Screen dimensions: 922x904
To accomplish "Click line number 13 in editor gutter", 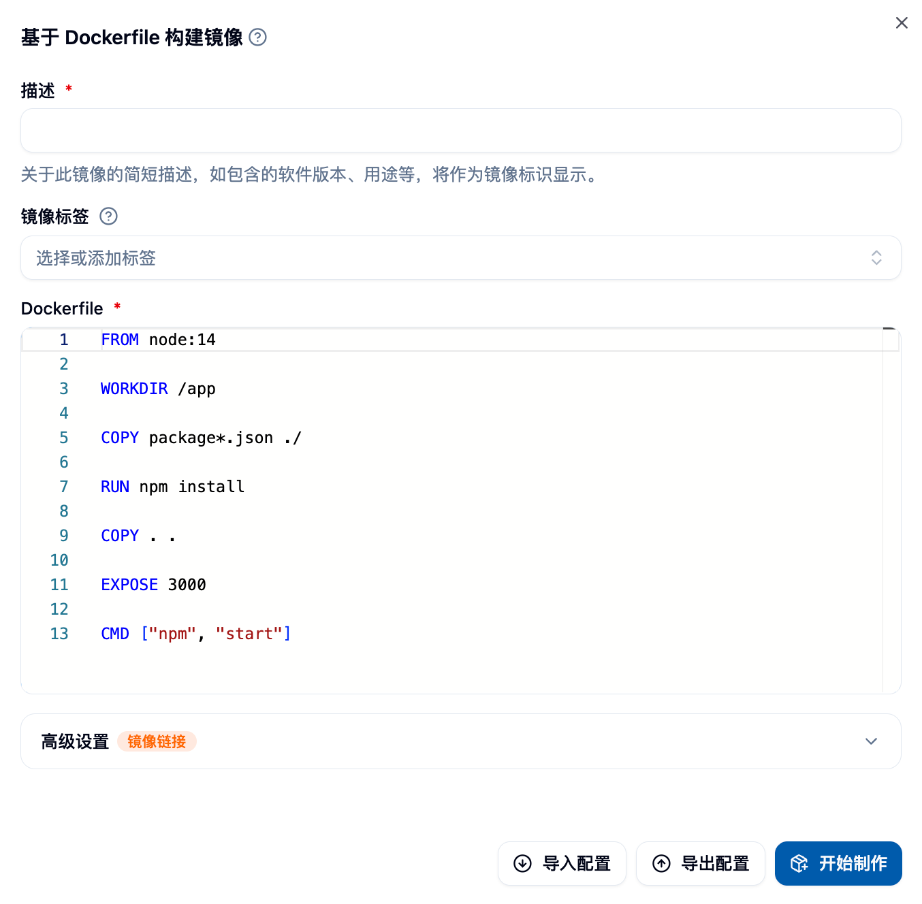I will pos(59,634).
